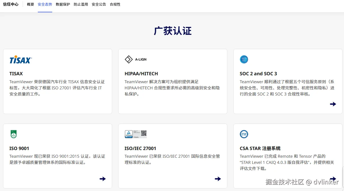Click the SOC 2 and SOC 3 description paragraph

tap(287, 88)
